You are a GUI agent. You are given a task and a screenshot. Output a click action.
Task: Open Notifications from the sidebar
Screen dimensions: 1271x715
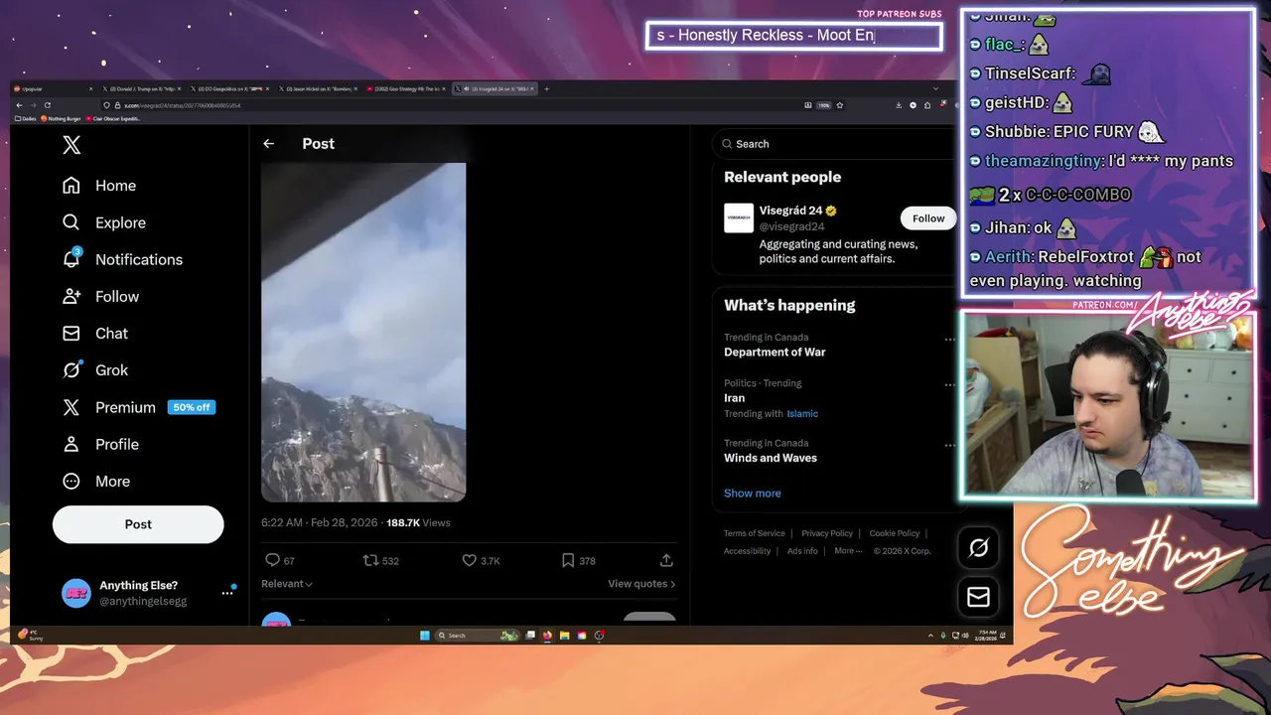pos(121,259)
